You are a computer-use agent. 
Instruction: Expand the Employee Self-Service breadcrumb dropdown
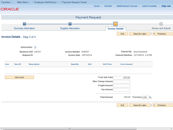click(46, 2)
